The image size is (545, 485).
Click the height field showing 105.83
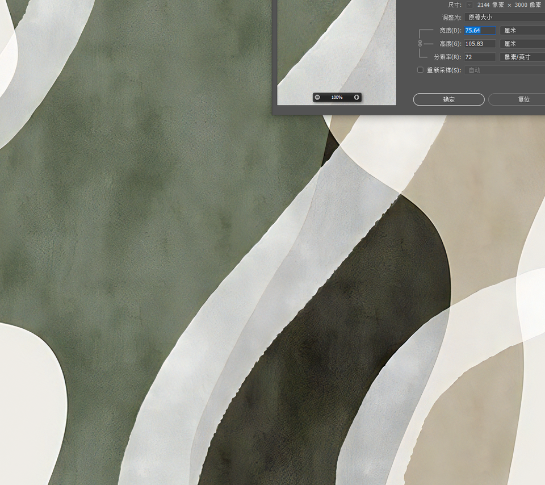click(480, 44)
